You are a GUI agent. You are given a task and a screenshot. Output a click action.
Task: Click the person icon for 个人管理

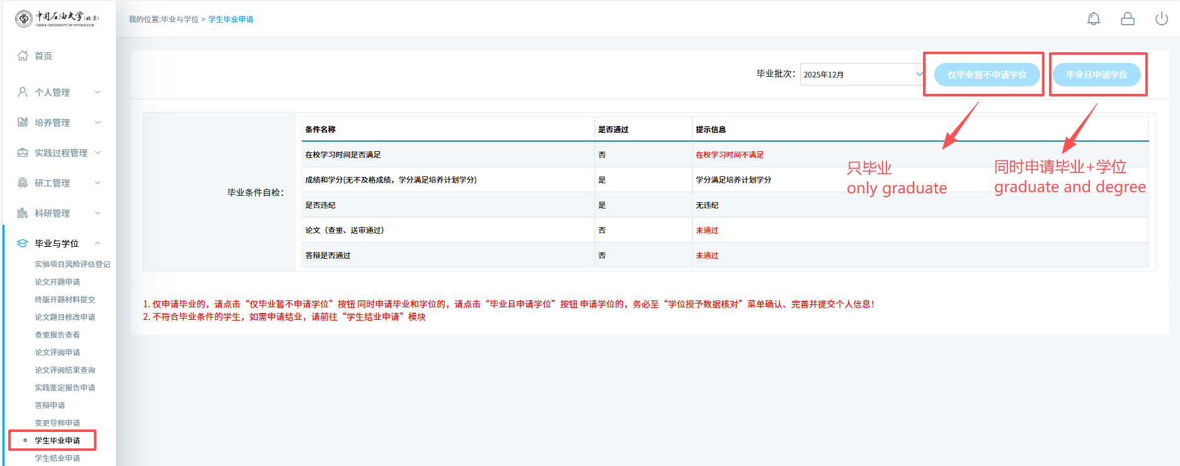click(x=23, y=92)
